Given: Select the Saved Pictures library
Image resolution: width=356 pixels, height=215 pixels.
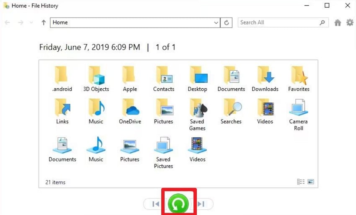Looking at the screenshot, I should point(163,153).
